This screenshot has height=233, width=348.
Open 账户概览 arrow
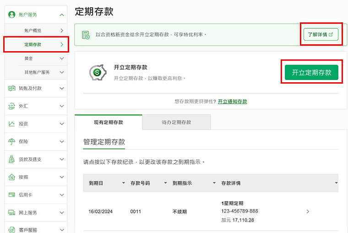click(62, 31)
